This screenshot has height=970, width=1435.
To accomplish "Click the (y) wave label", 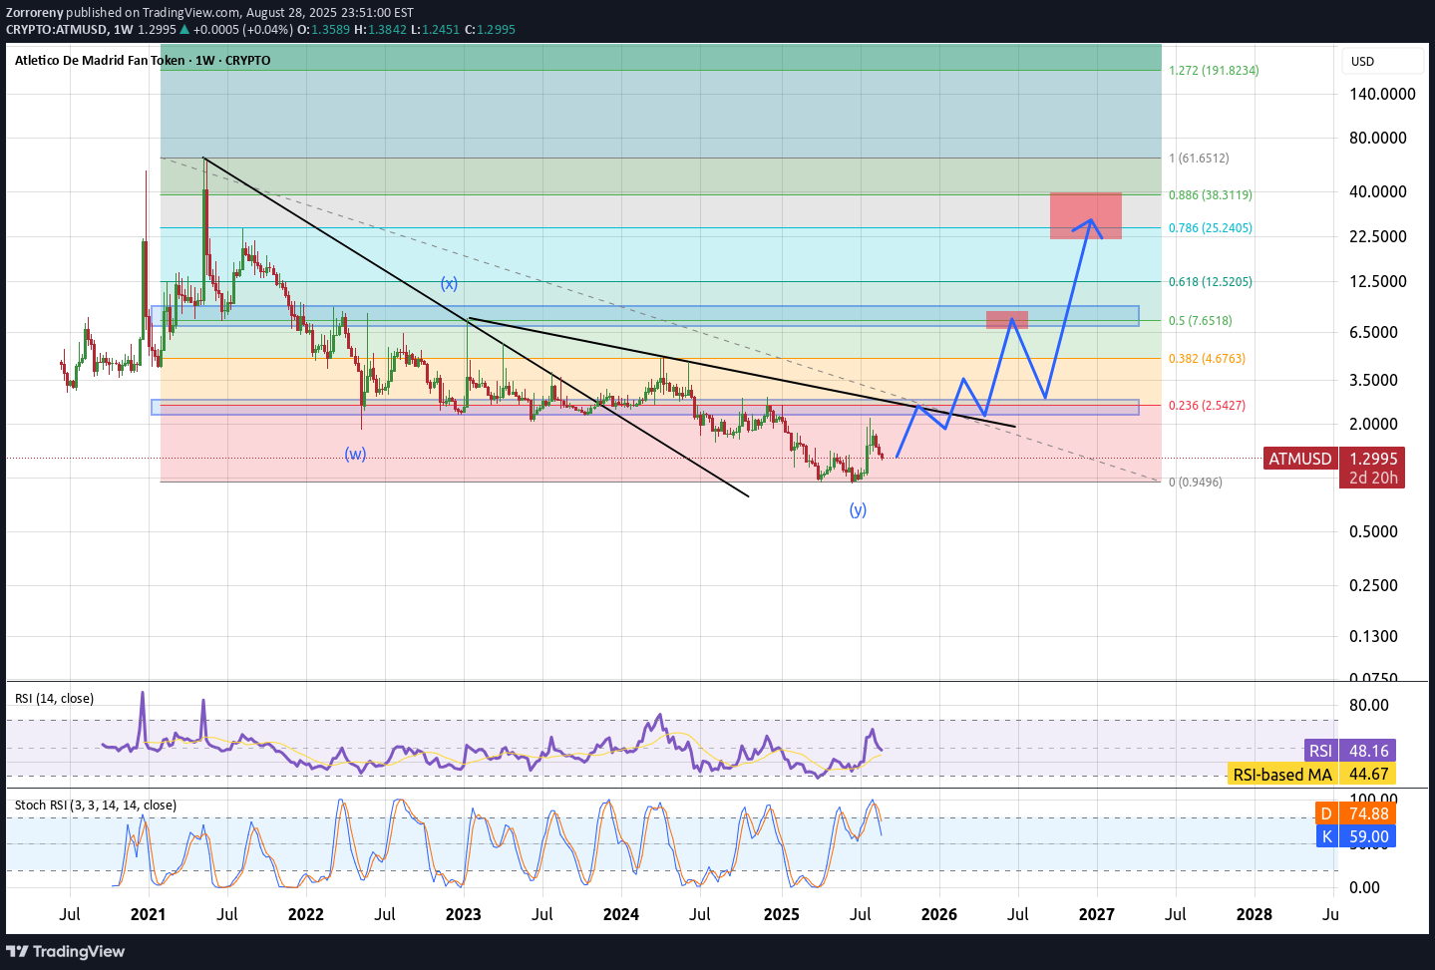I will (x=858, y=509).
